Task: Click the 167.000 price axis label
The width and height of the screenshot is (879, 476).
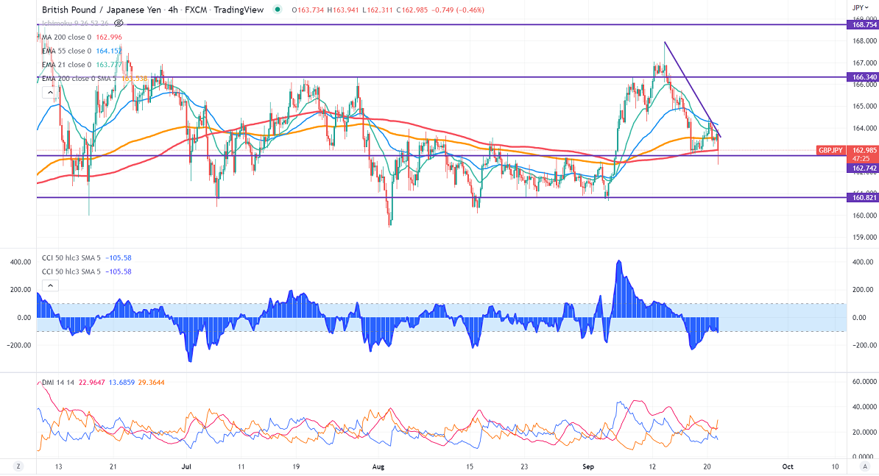Action: click(x=864, y=63)
